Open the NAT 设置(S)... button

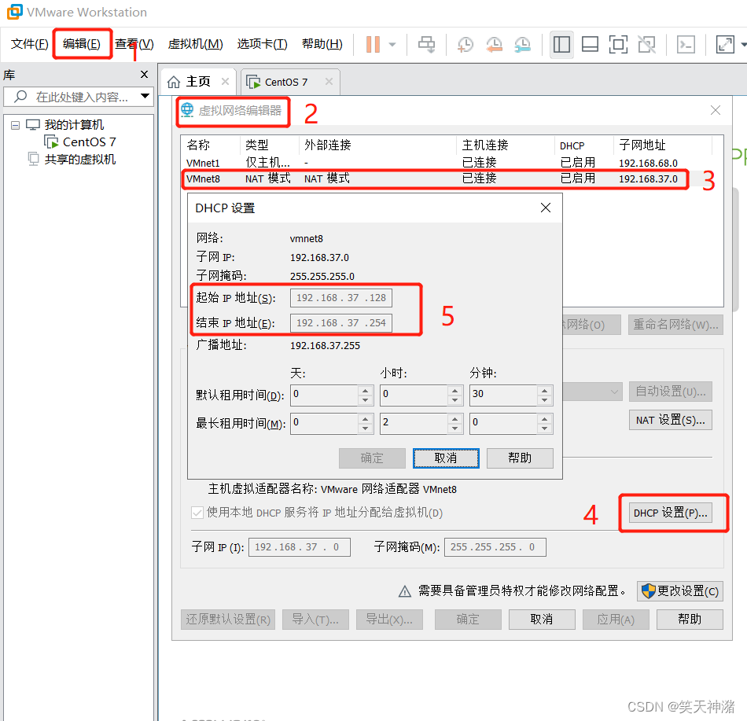(670, 420)
